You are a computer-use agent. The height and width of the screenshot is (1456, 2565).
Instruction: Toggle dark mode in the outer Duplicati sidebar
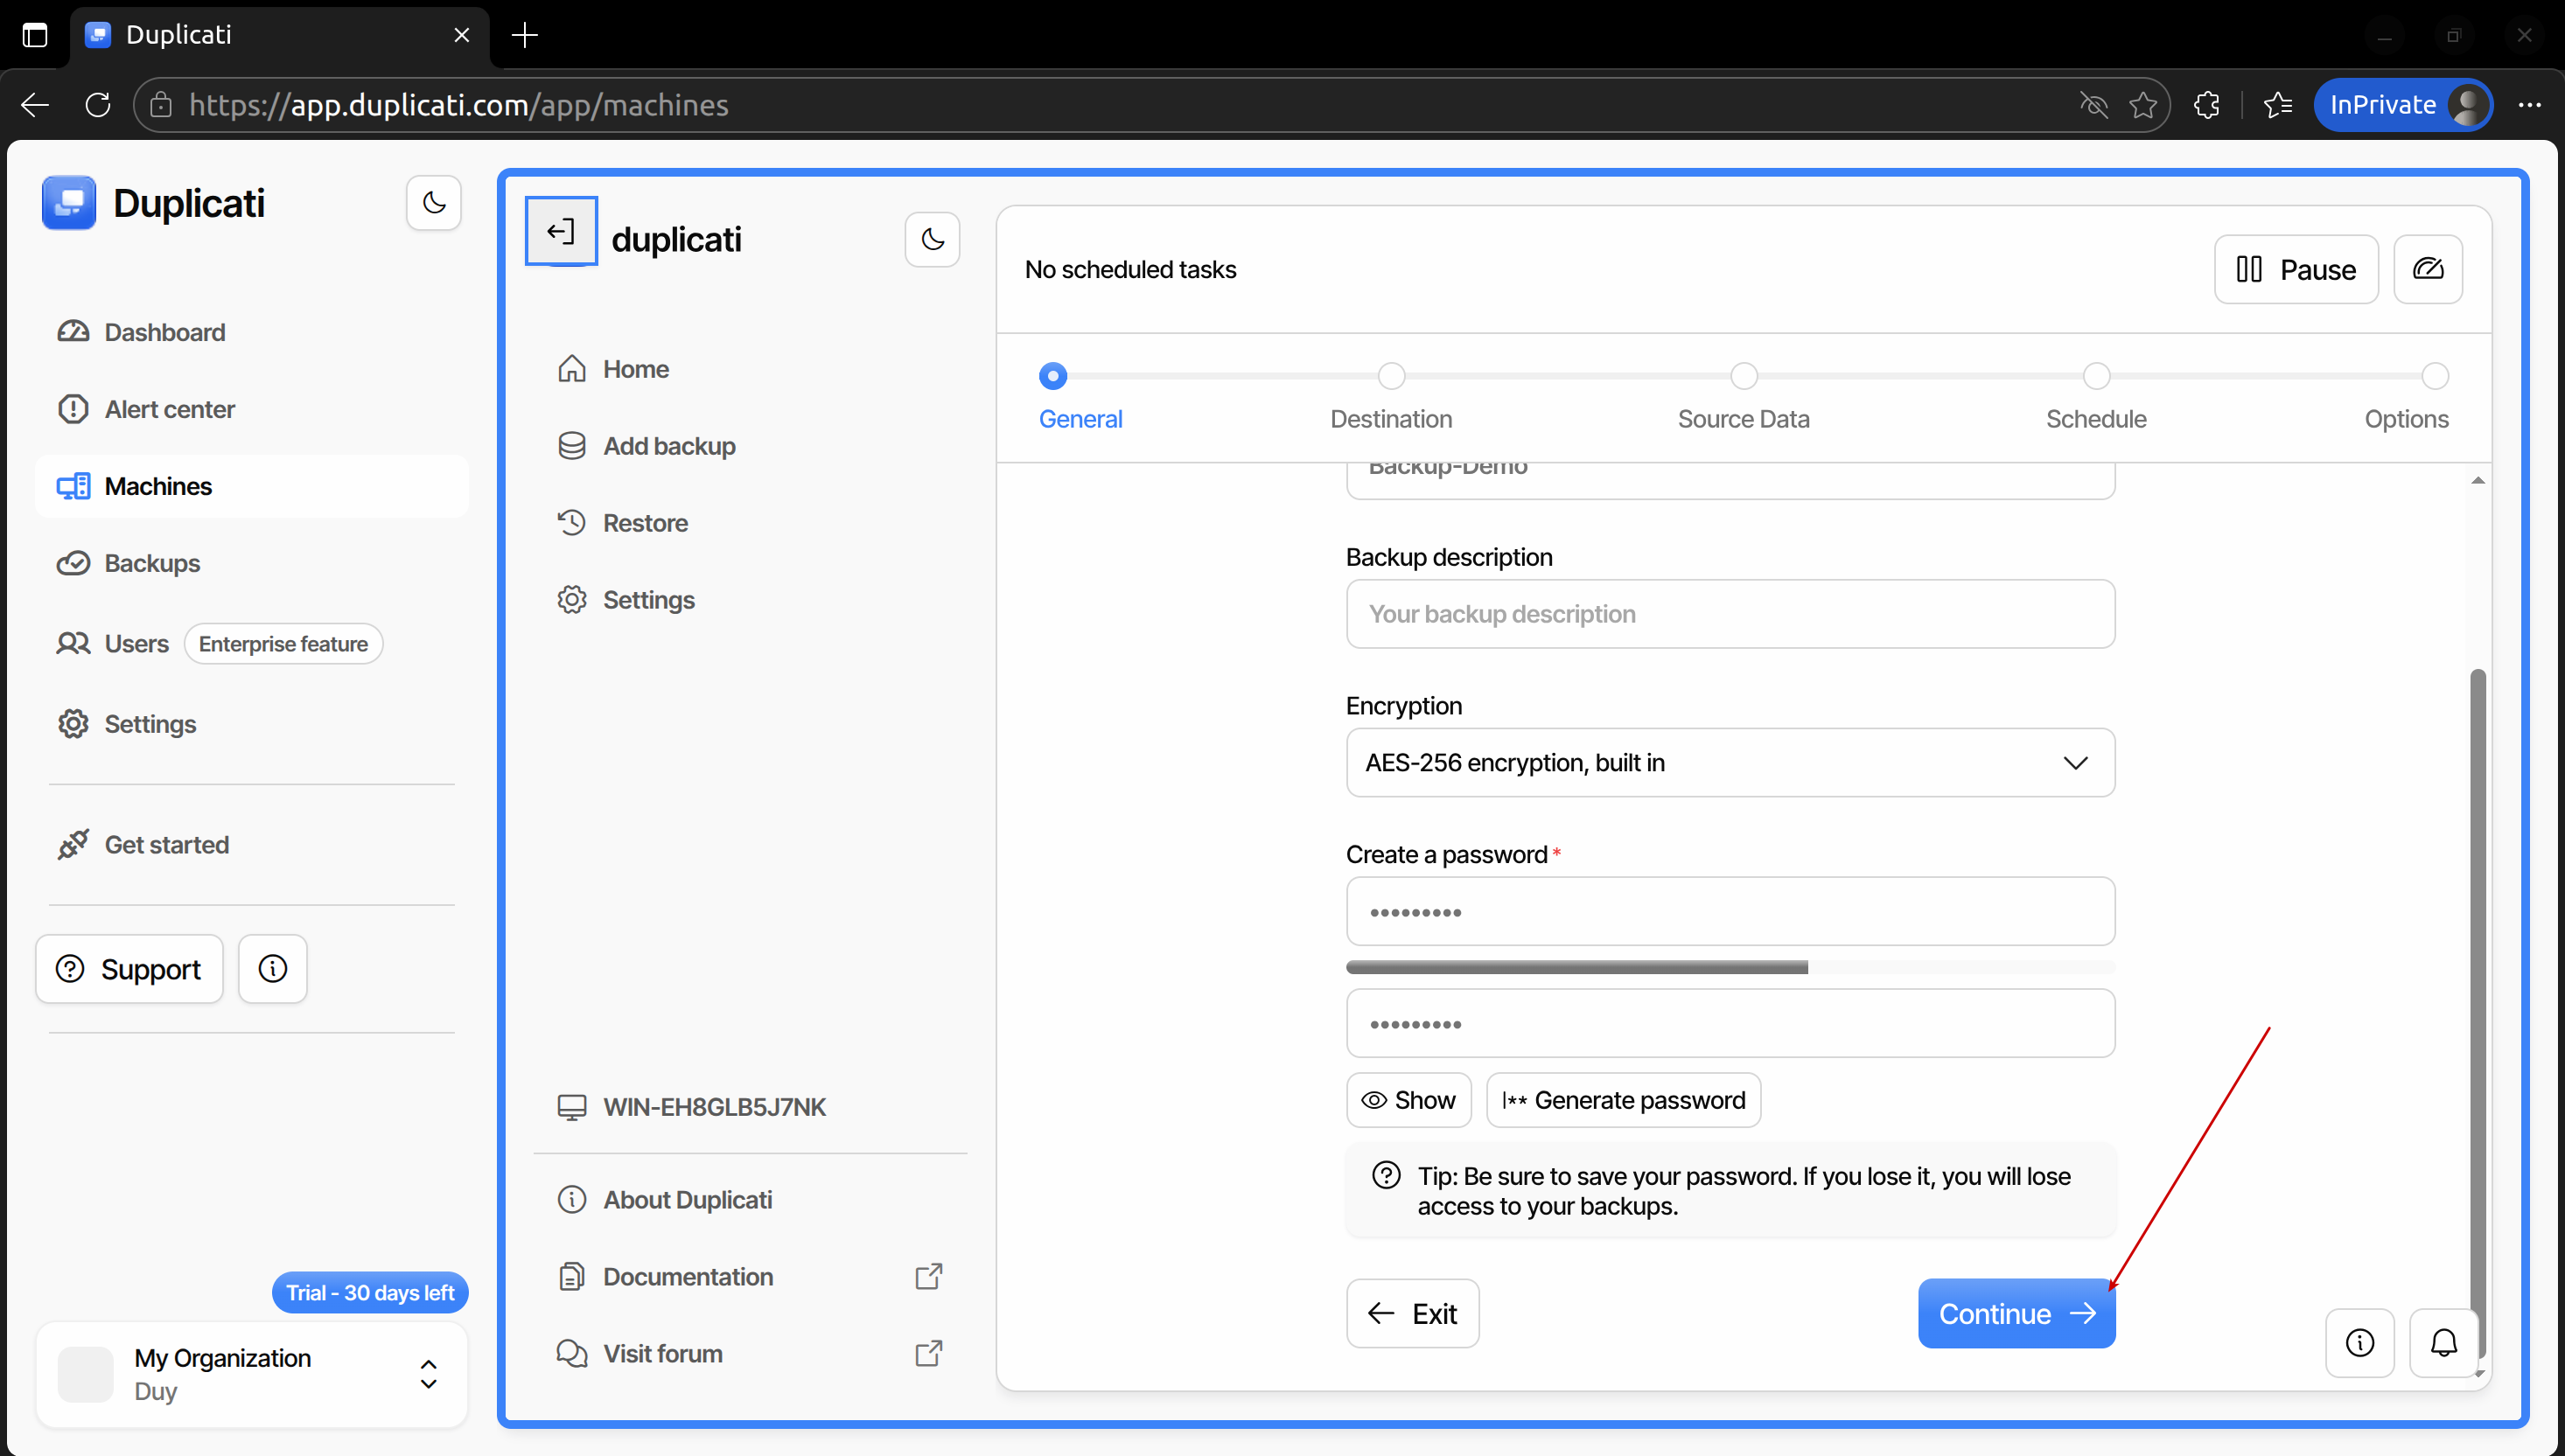(x=433, y=203)
